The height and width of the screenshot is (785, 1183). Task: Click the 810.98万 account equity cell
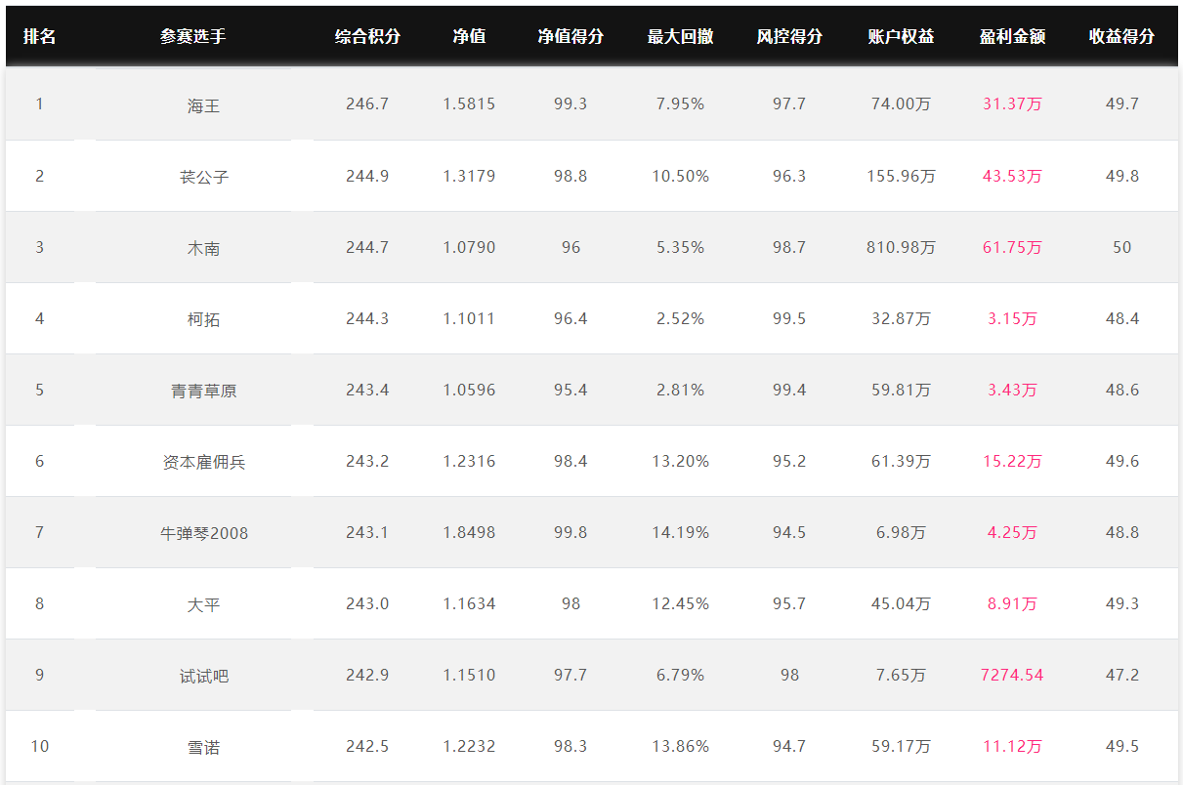(x=901, y=247)
